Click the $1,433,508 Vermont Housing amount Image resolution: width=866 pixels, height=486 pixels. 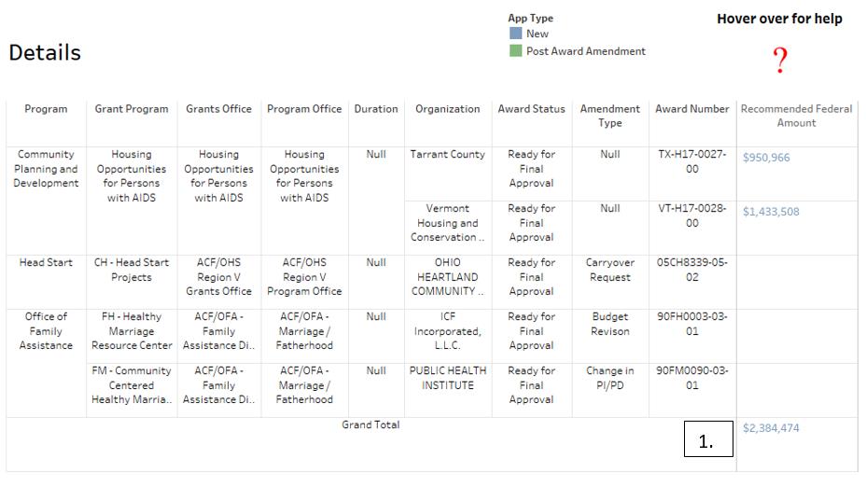point(771,212)
